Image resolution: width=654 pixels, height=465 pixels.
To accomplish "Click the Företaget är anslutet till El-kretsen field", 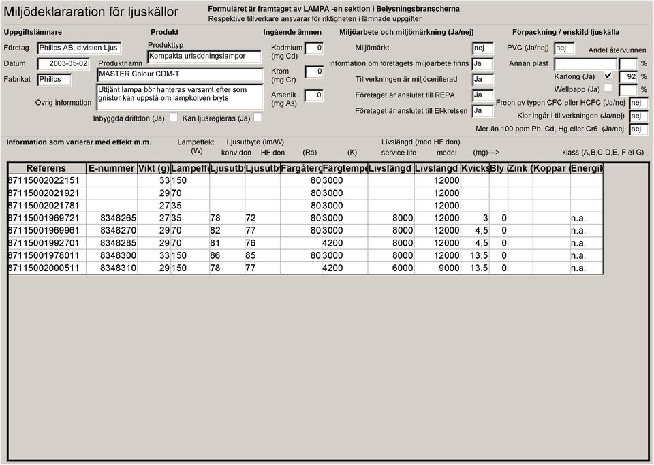I will [483, 111].
